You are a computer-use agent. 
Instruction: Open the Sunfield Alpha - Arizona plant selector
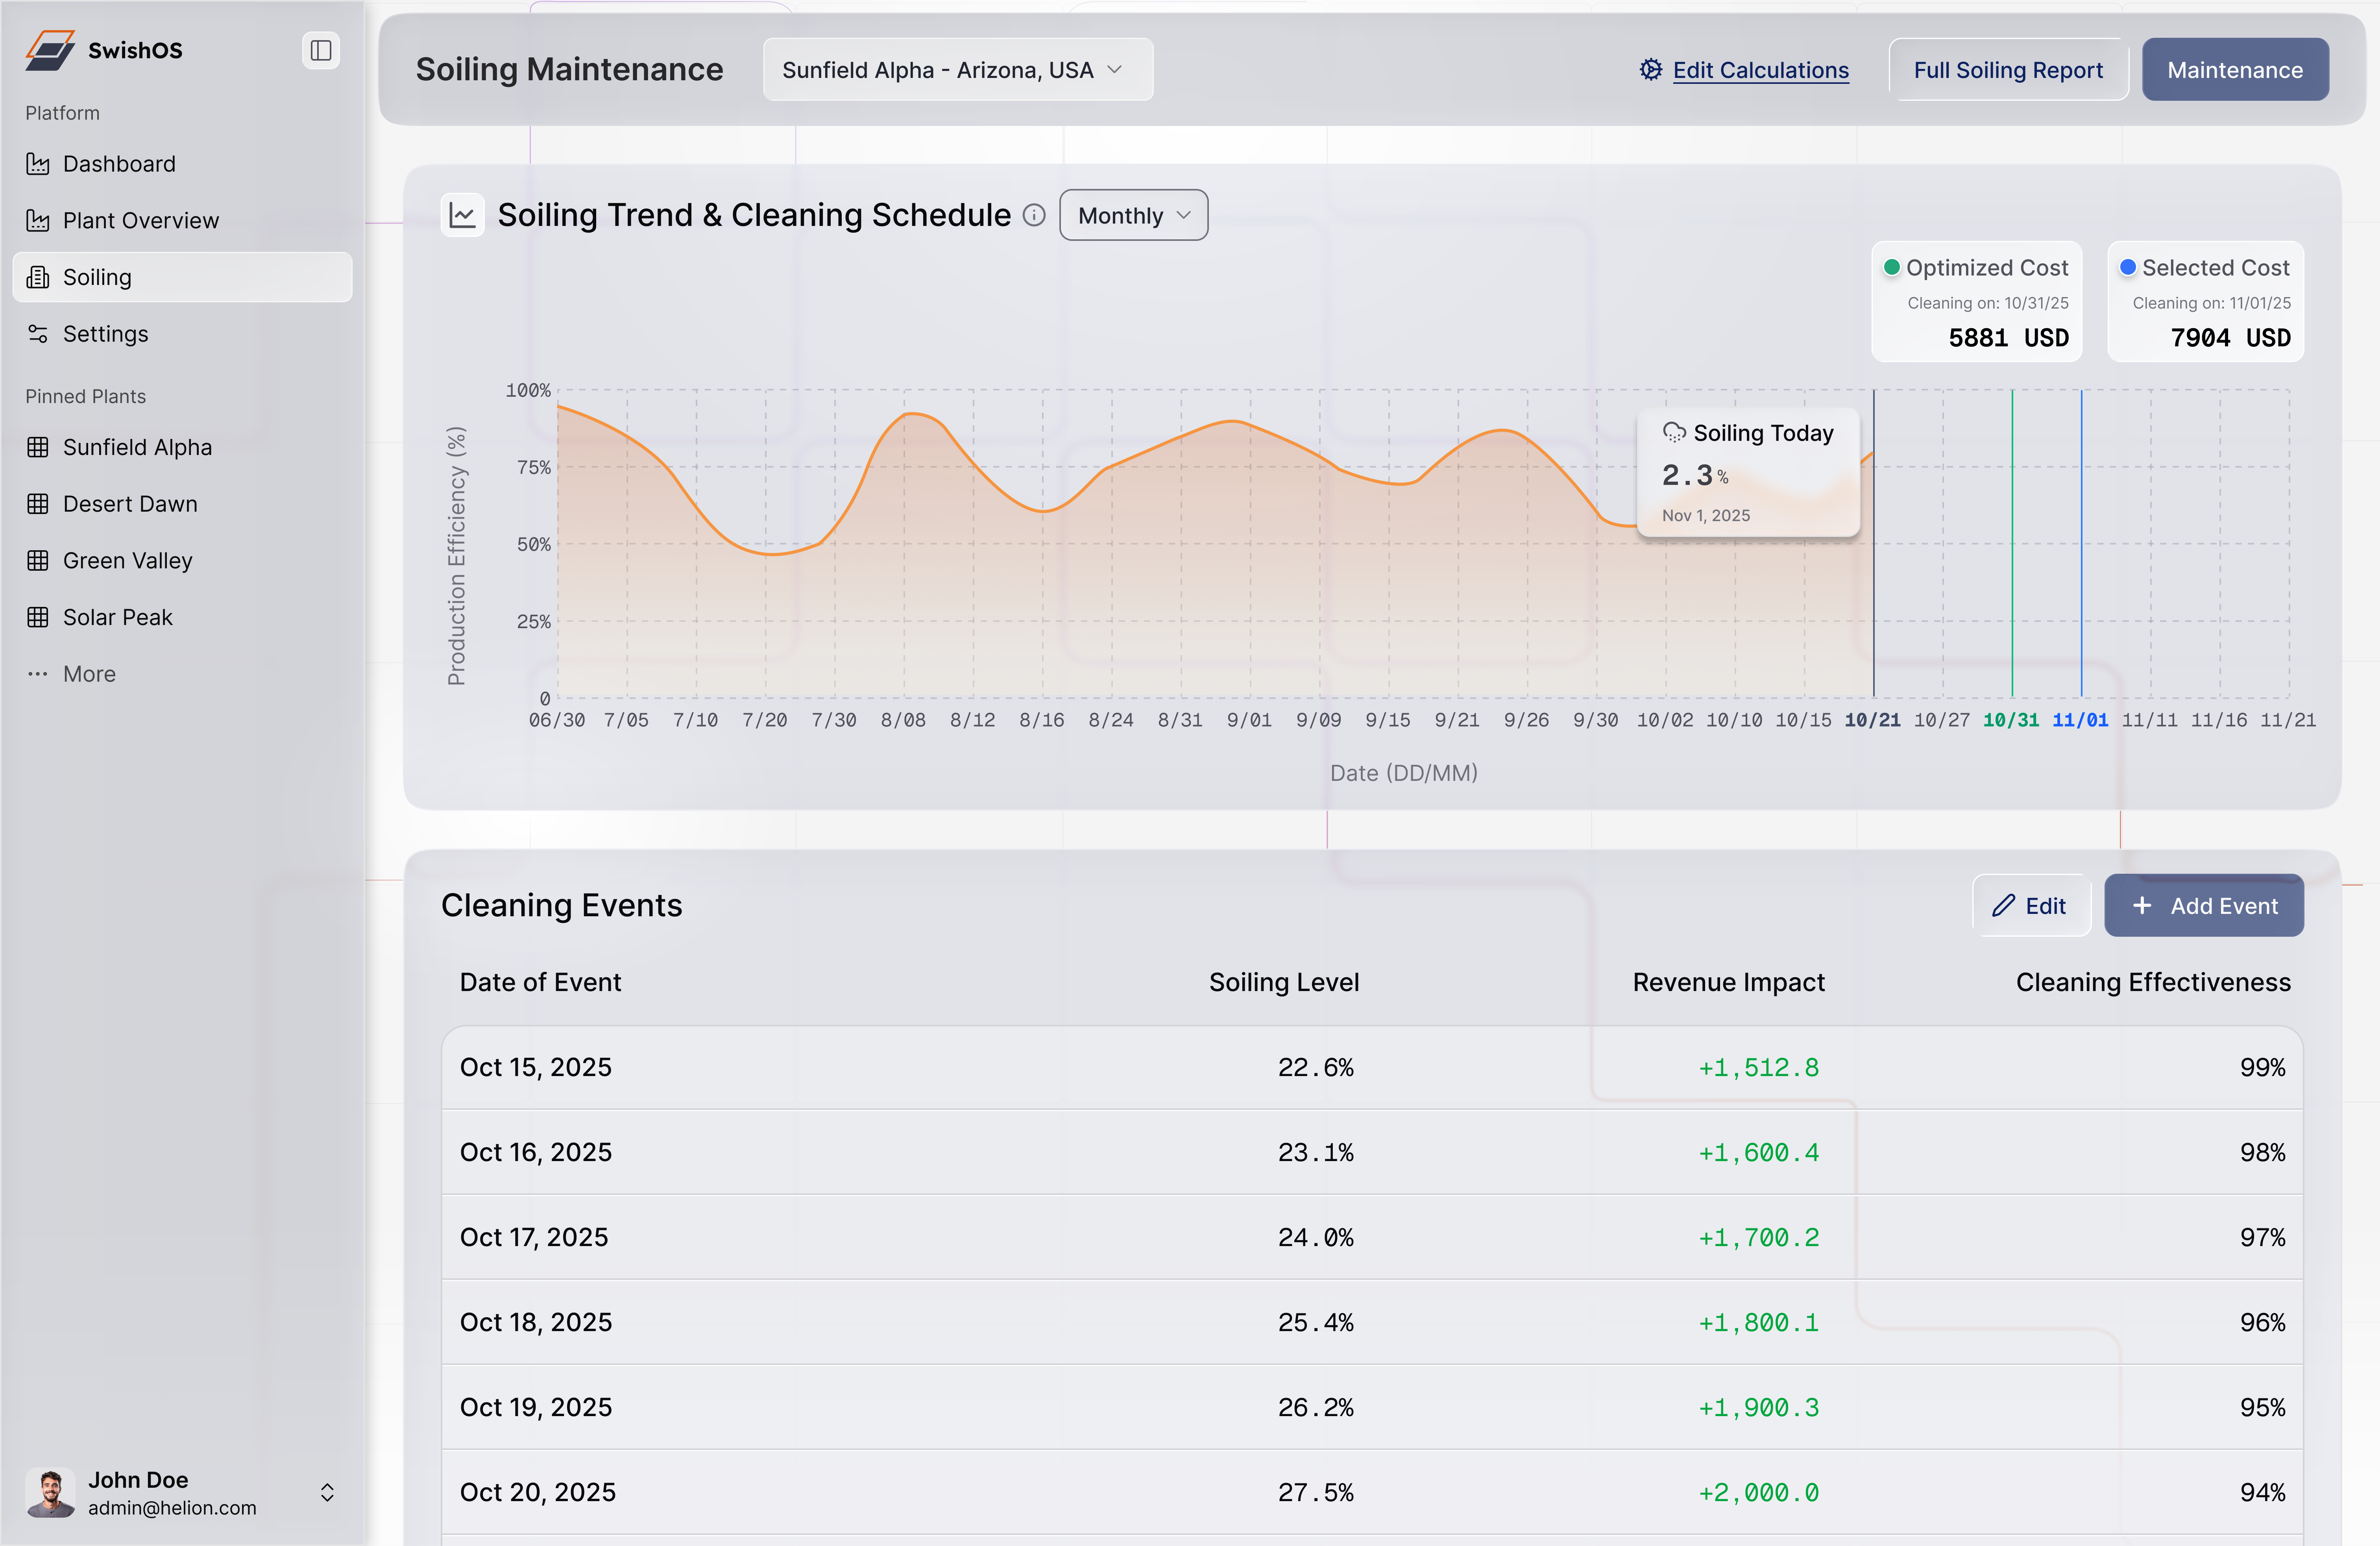tap(957, 70)
